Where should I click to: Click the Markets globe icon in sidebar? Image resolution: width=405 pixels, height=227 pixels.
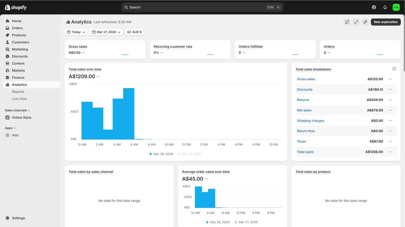tap(7, 70)
